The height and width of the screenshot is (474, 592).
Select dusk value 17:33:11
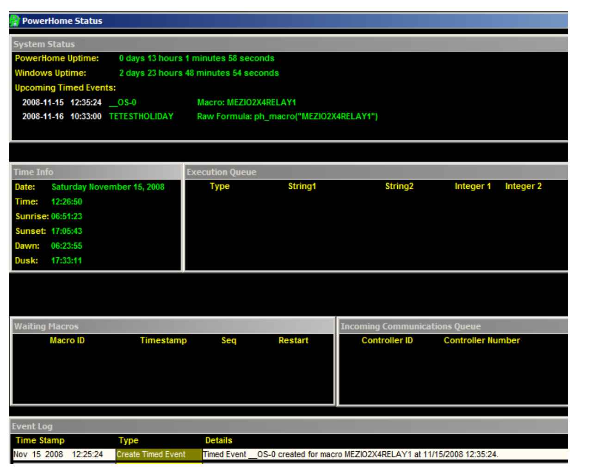click(67, 261)
